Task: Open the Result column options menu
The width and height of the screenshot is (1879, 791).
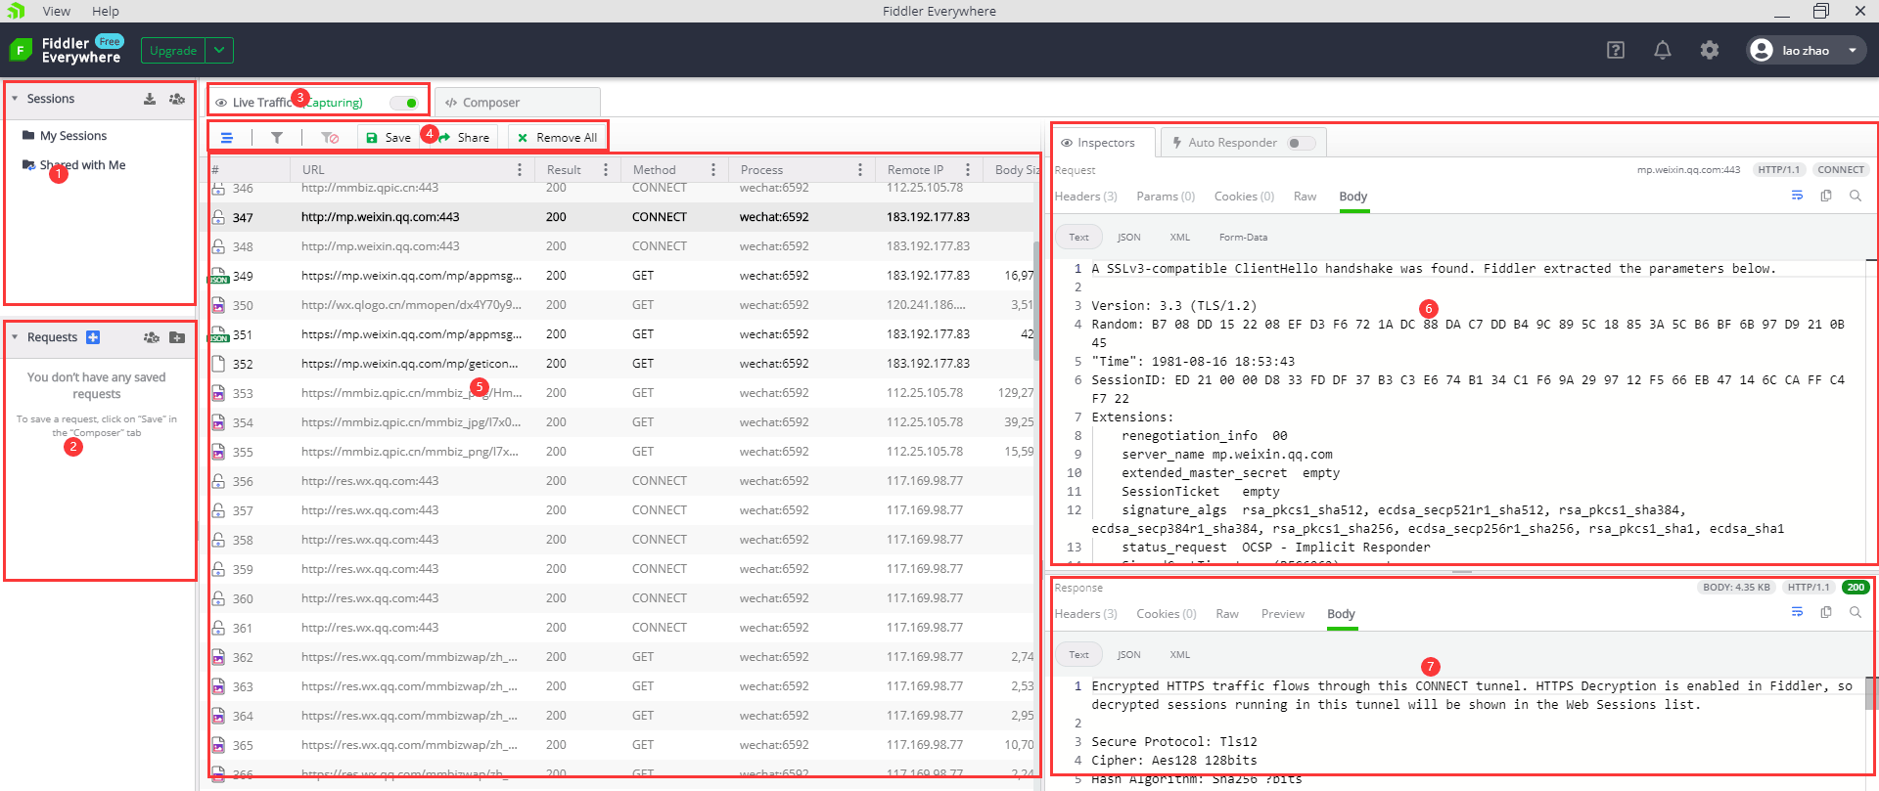Action: pos(606,170)
